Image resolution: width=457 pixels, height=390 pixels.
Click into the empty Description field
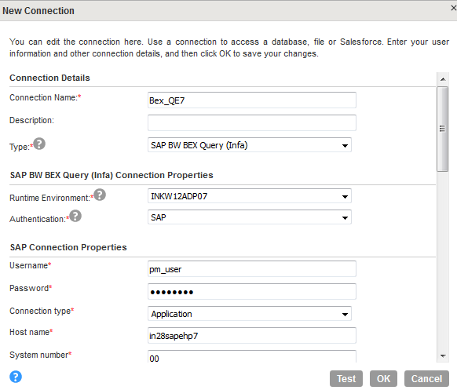252,123
